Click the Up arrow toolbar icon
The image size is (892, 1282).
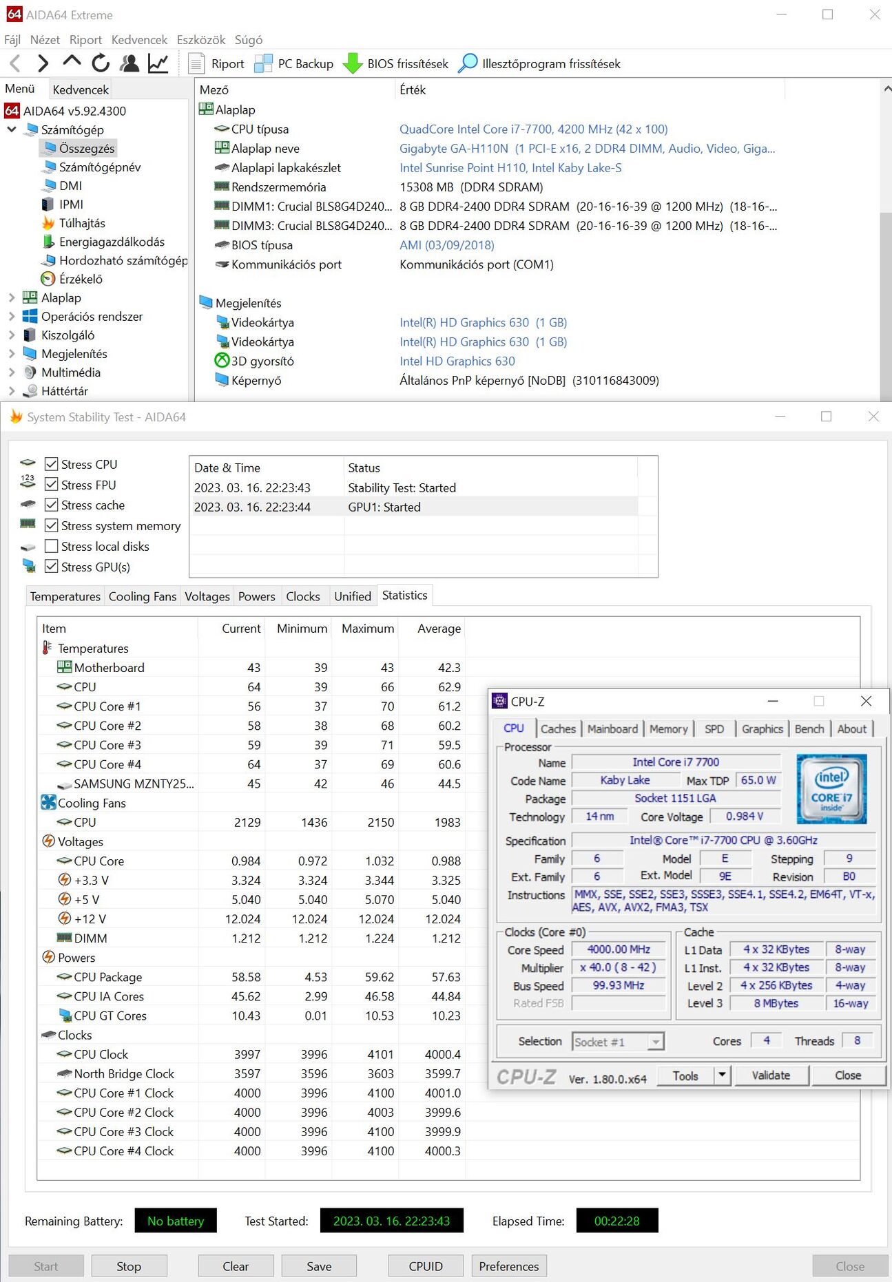[72, 63]
